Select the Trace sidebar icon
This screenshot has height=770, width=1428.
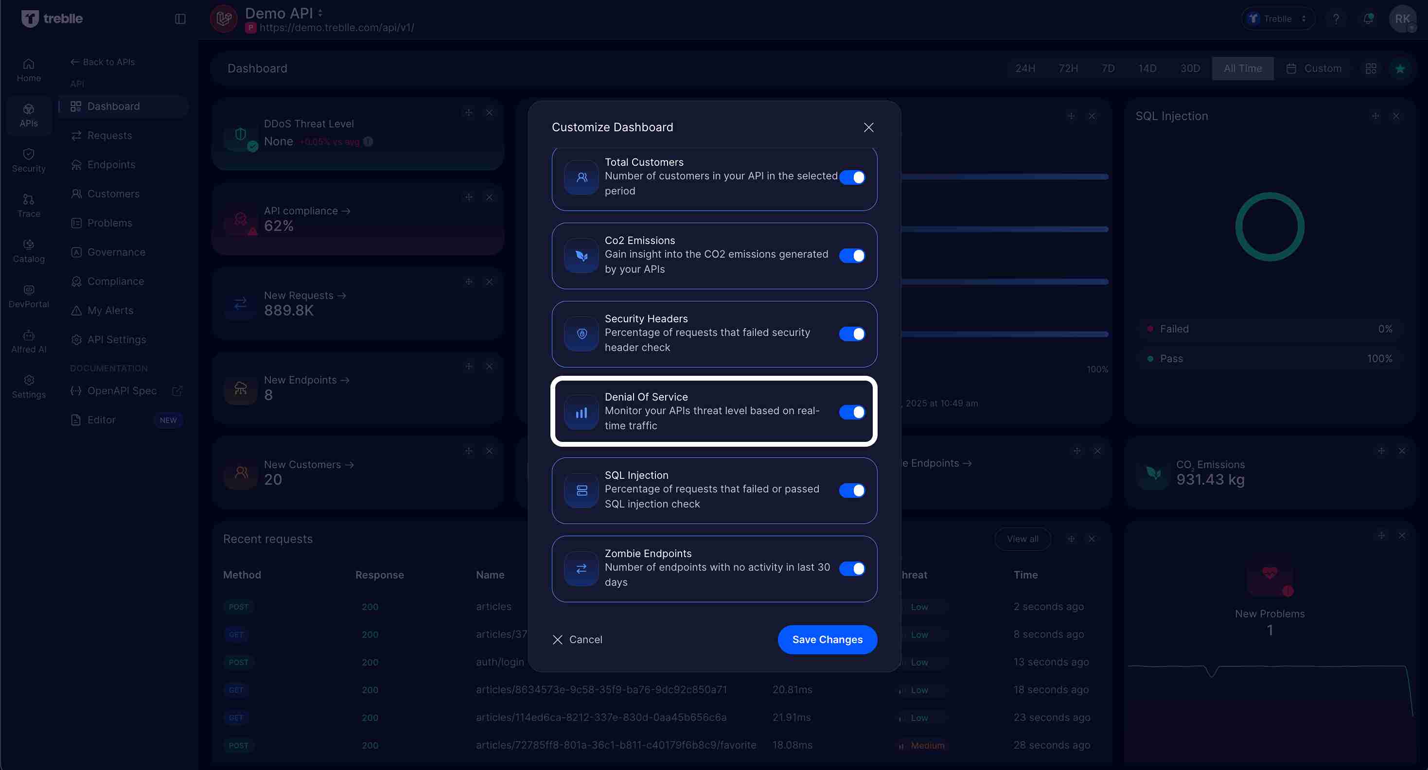tap(28, 205)
